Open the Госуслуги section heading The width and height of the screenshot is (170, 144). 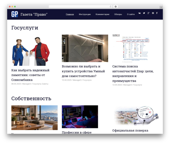(x=25, y=28)
